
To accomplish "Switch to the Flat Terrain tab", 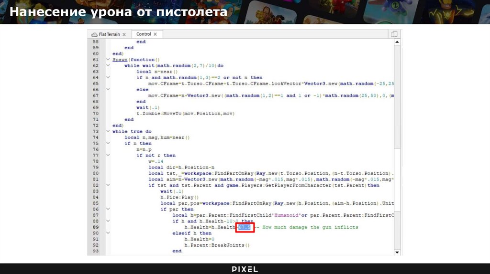I will click(109, 34).
